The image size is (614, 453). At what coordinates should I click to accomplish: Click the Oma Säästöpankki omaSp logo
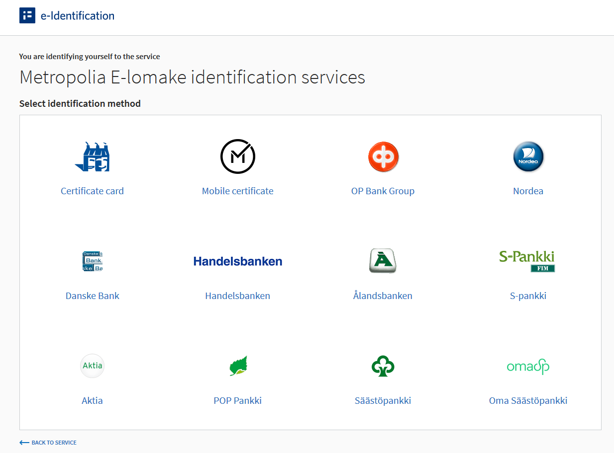[x=528, y=367]
